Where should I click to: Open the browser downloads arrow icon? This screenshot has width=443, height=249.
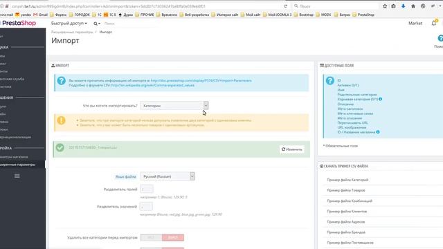[x=403, y=6]
